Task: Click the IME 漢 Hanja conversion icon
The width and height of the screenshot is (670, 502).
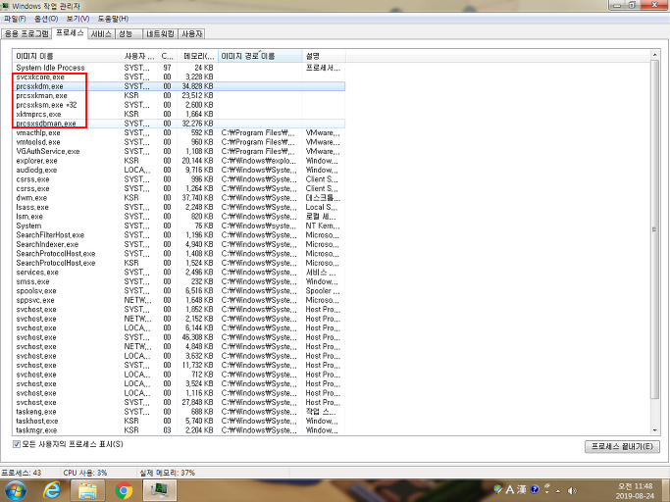Action: [521, 489]
